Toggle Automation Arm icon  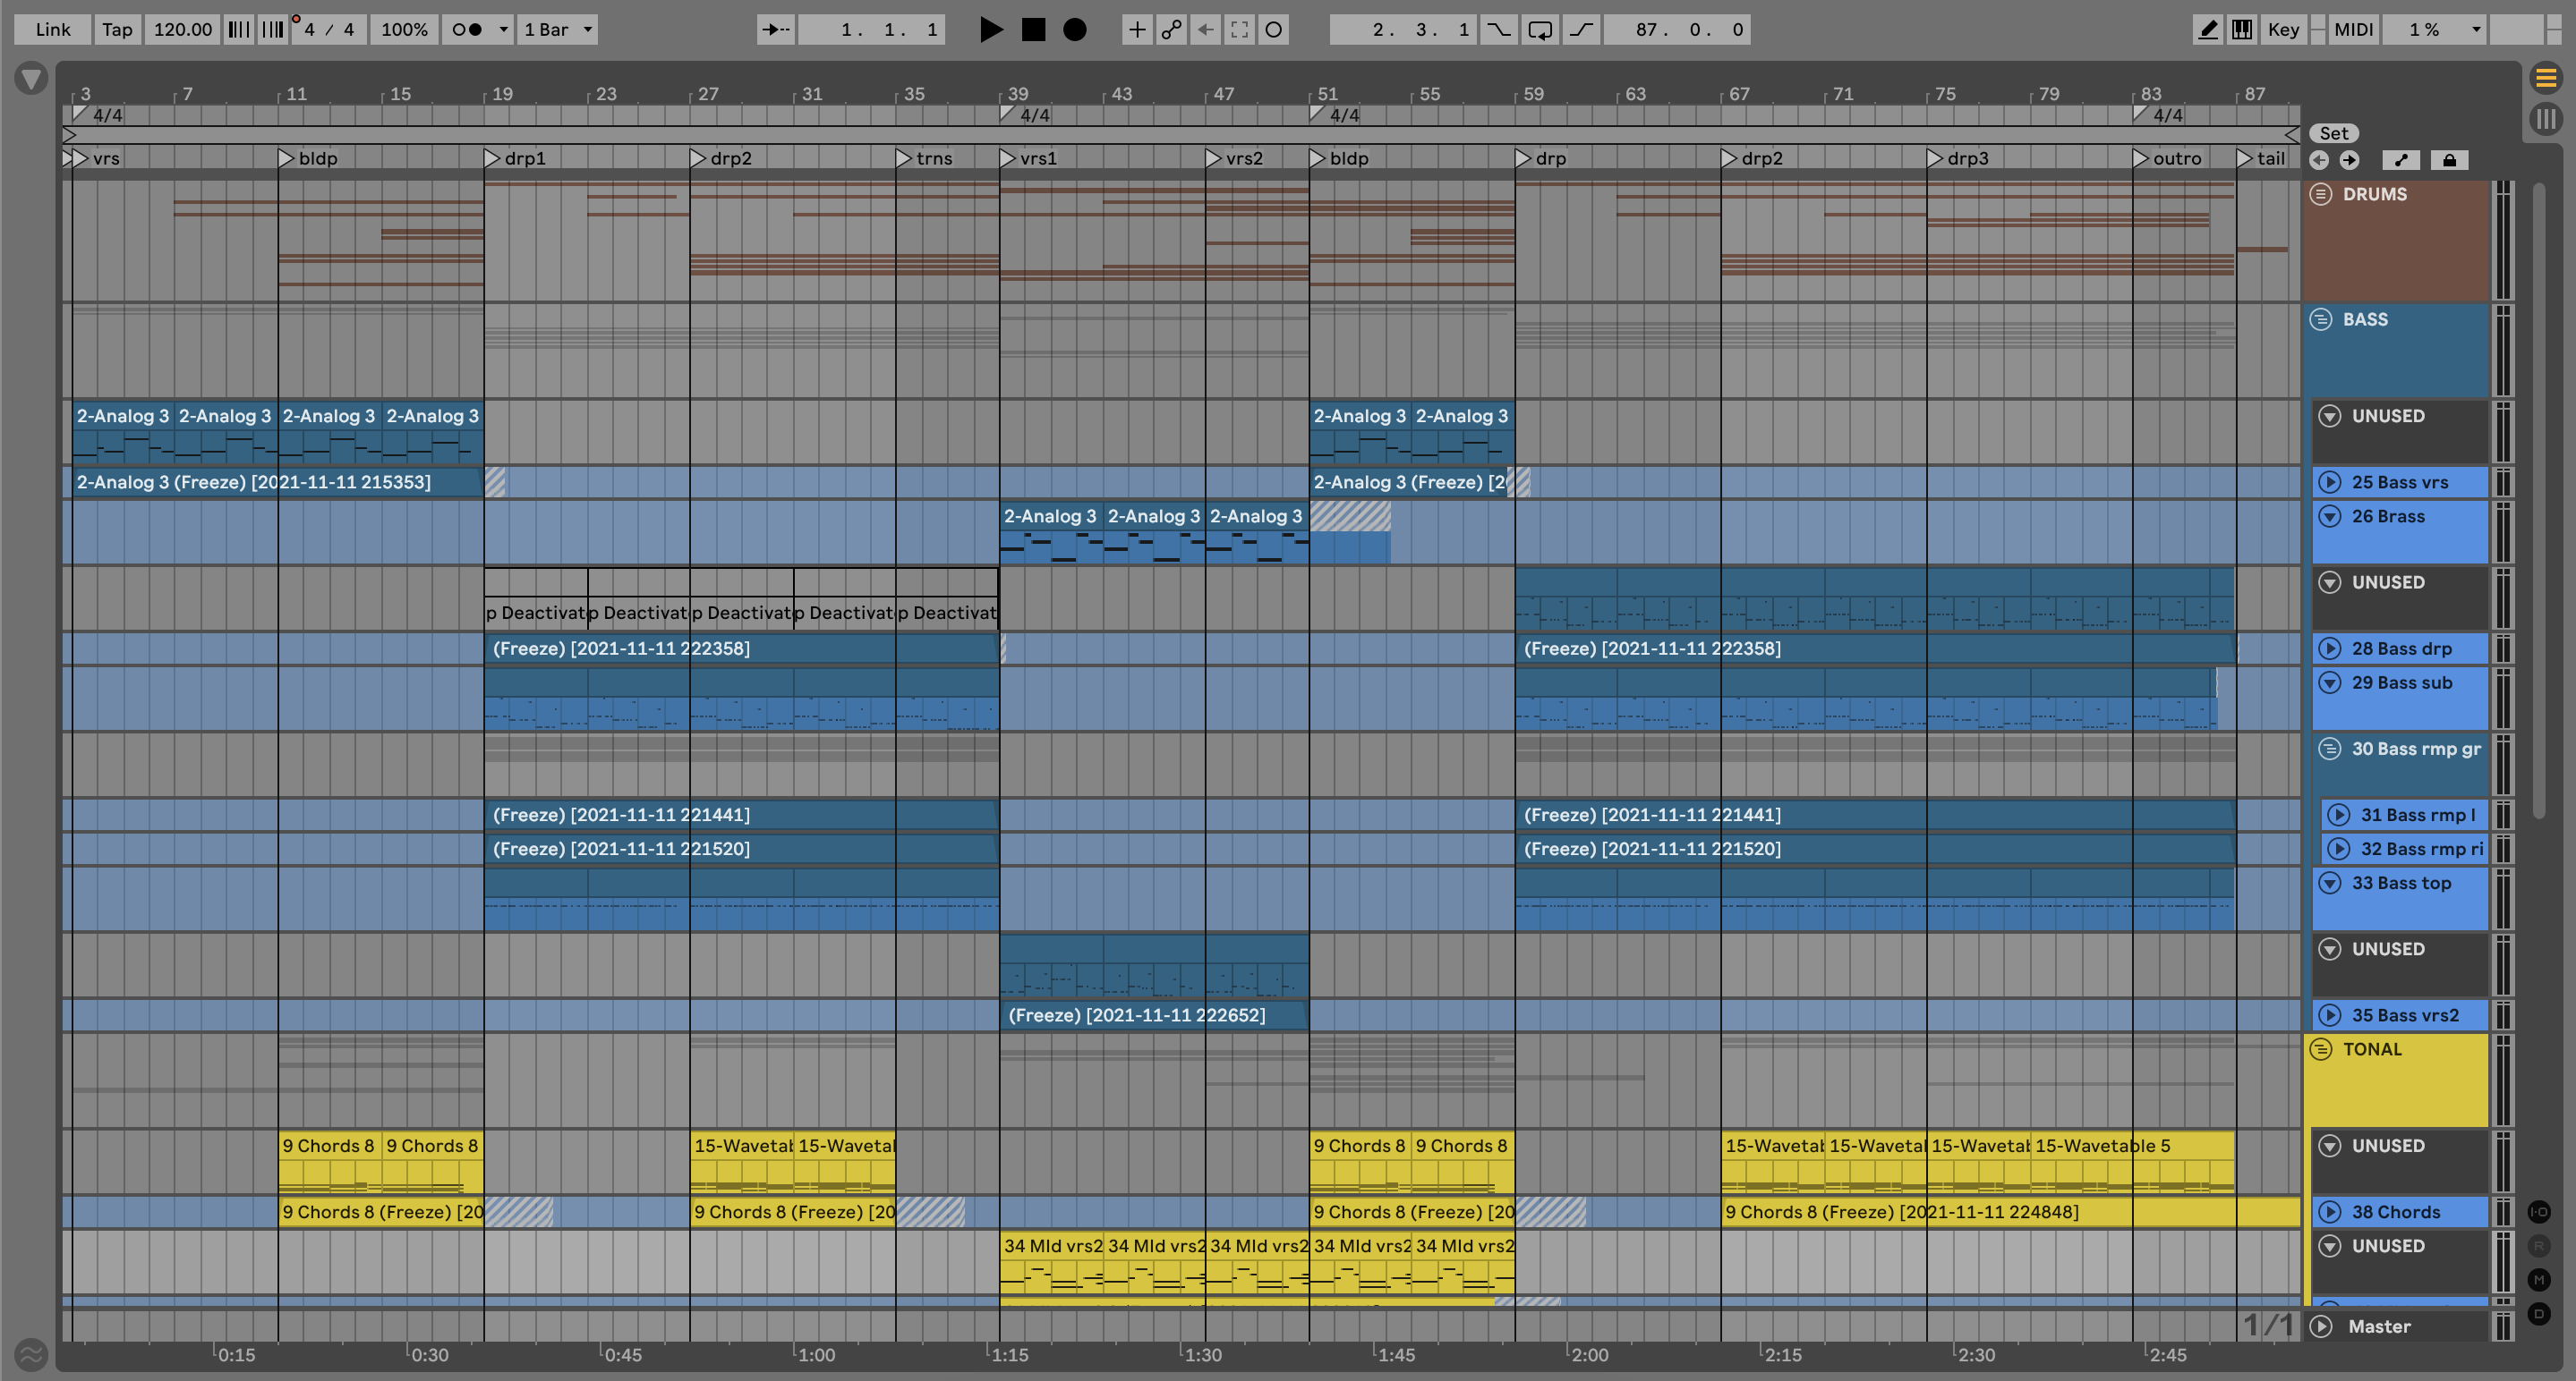pyautogui.click(x=1171, y=30)
